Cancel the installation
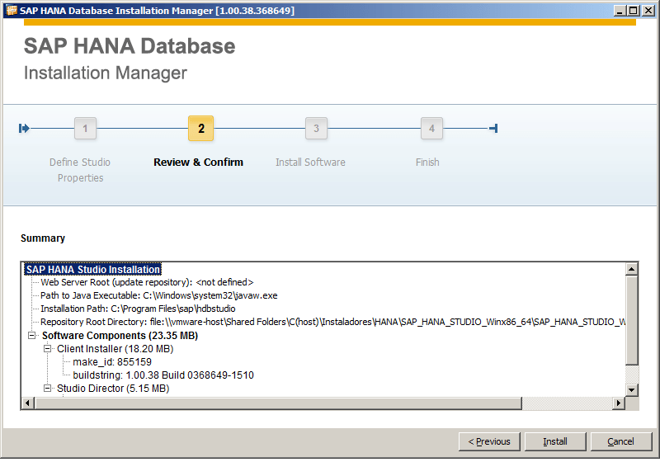The width and height of the screenshot is (660, 462). 621,441
